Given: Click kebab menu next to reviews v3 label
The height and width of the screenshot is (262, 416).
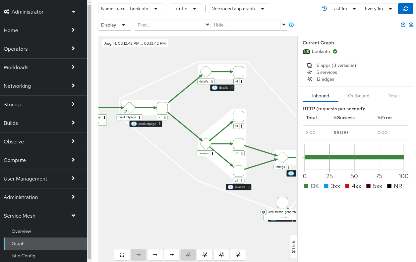Looking at the screenshot, I should point(242,153).
